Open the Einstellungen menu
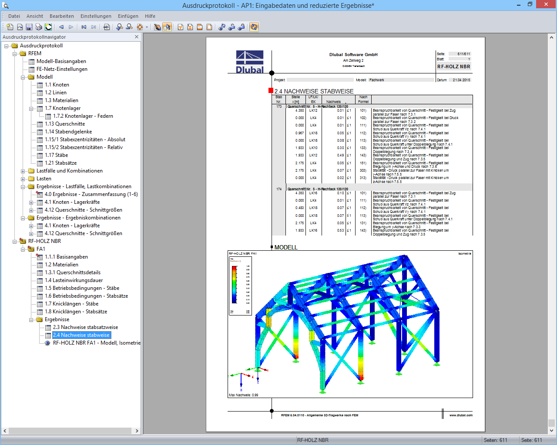The image size is (557, 445). tap(96, 16)
